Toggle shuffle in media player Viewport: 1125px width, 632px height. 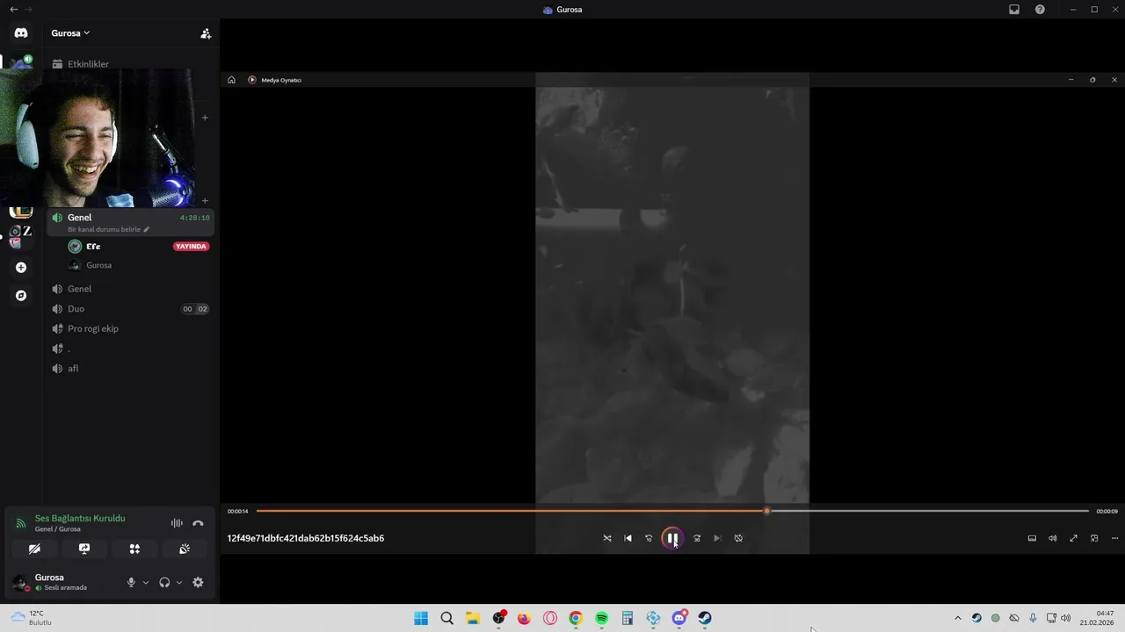tap(607, 538)
